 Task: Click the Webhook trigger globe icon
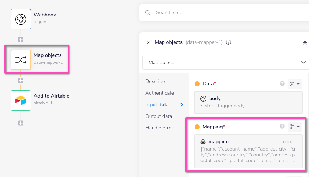(21, 19)
